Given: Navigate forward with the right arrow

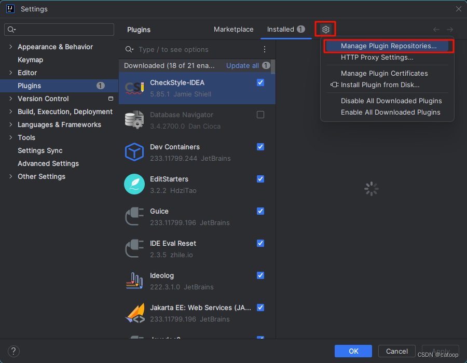Looking at the screenshot, I should coord(450,30).
